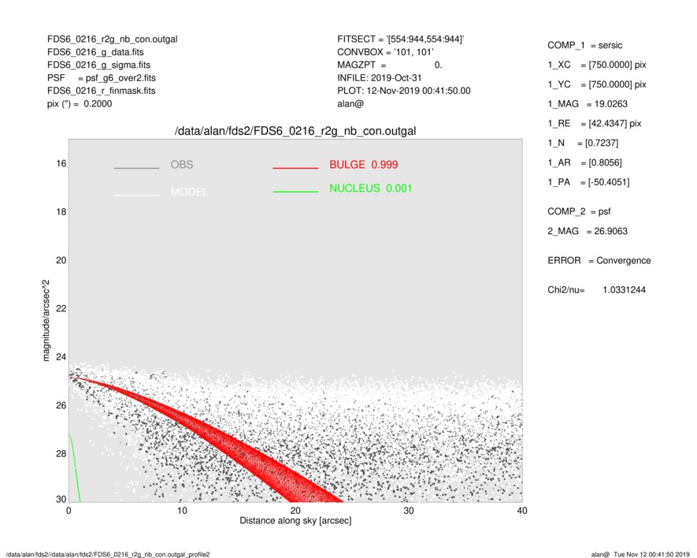Click the 1_AR = [0.8056] value

pos(584,163)
